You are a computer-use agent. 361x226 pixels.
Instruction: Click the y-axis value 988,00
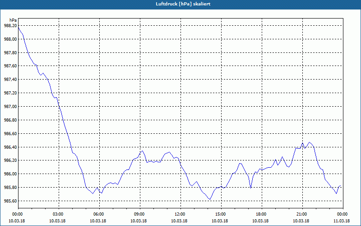(10, 39)
